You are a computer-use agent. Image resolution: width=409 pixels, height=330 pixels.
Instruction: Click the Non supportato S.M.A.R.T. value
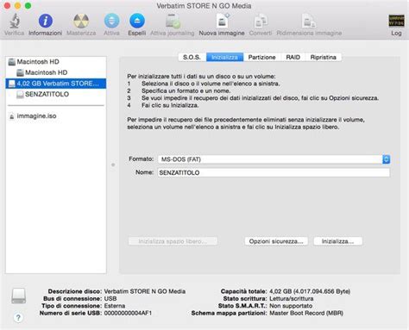click(291, 306)
